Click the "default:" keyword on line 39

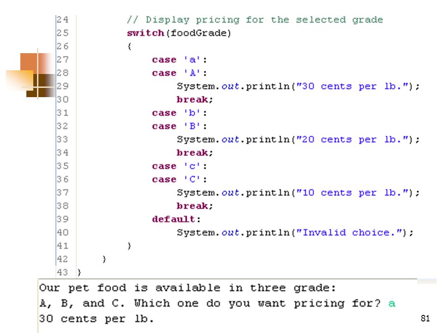[176, 219]
